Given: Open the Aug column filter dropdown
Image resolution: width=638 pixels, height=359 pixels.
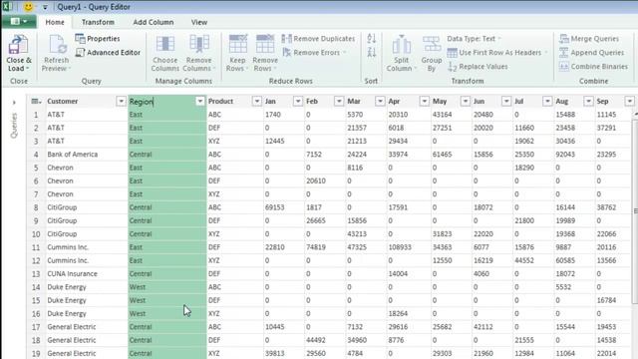Looking at the screenshot, I should pyautogui.click(x=588, y=101).
